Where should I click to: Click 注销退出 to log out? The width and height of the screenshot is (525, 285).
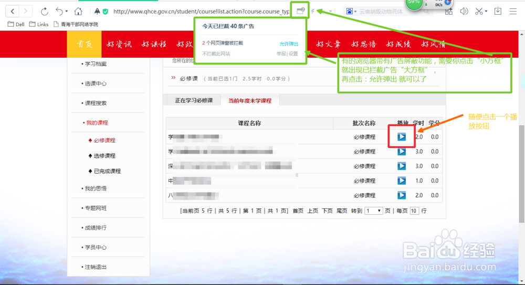pos(96,267)
